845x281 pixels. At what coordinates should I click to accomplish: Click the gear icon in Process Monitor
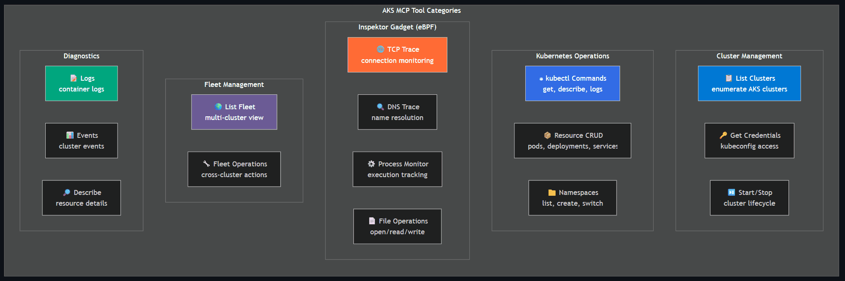371,164
